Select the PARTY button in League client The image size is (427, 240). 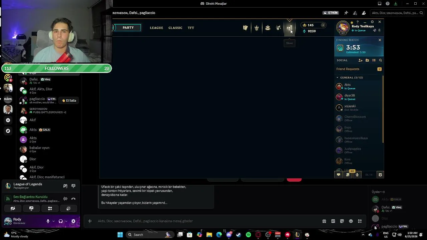(x=128, y=28)
